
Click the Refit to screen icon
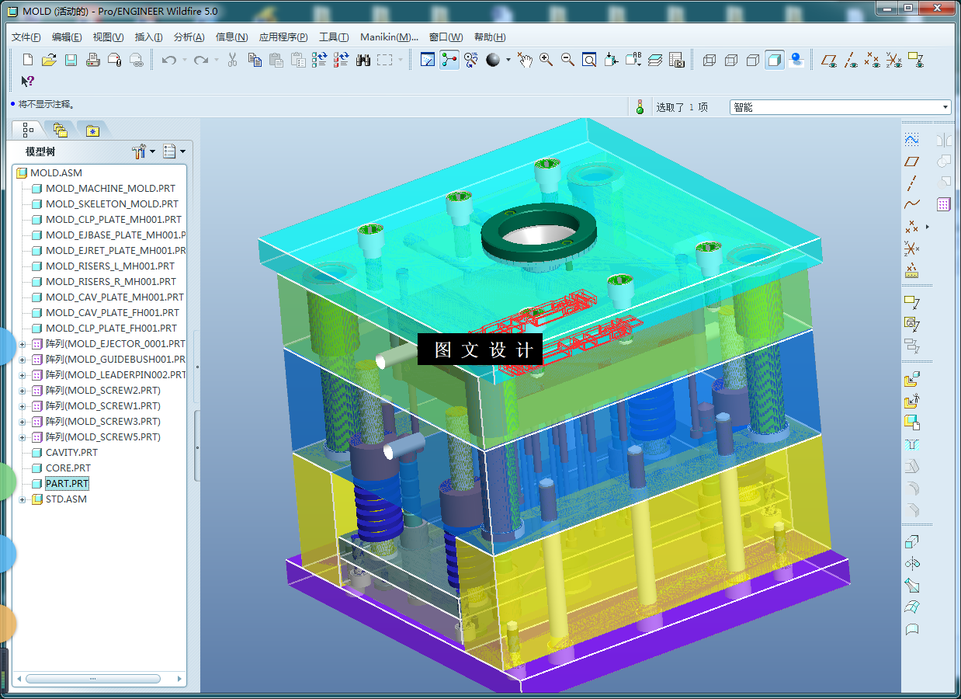pos(589,60)
